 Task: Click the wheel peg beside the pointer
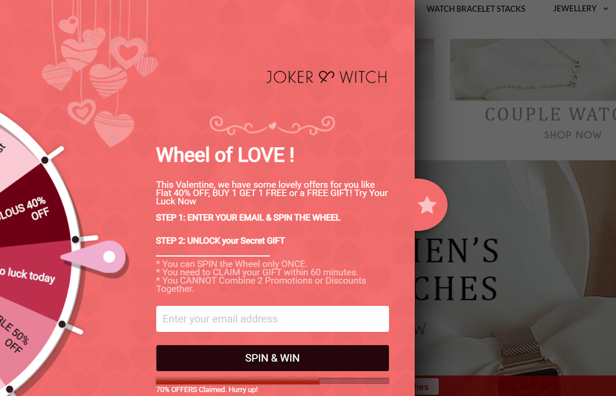coord(75,240)
